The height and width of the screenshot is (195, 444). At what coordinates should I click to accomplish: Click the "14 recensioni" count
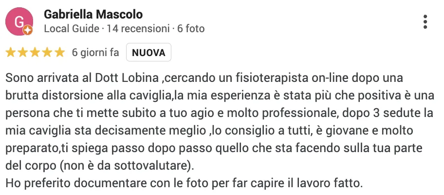[x=138, y=29]
